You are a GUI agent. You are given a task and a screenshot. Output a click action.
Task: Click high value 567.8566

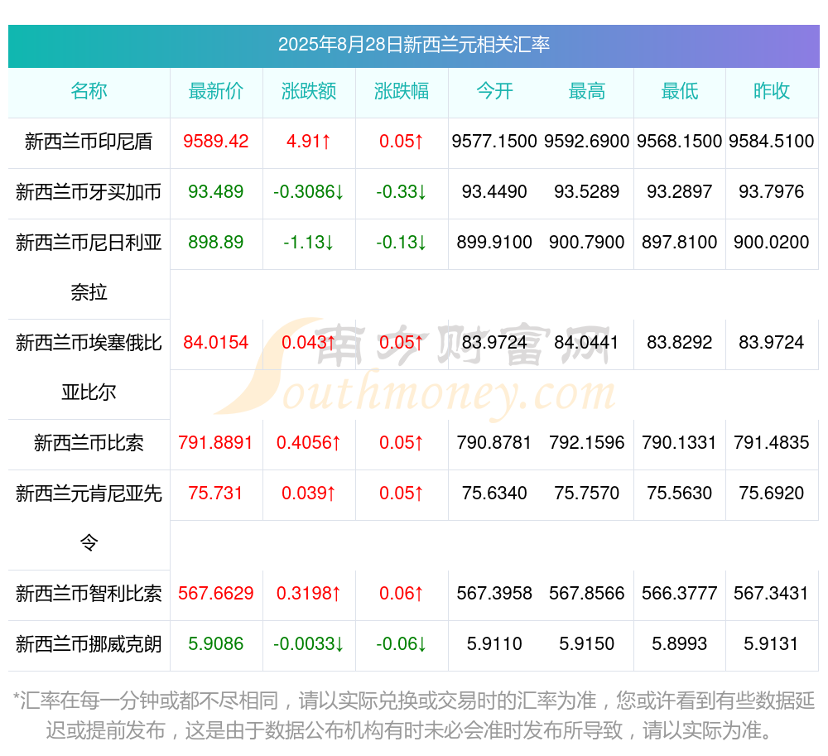587,594
